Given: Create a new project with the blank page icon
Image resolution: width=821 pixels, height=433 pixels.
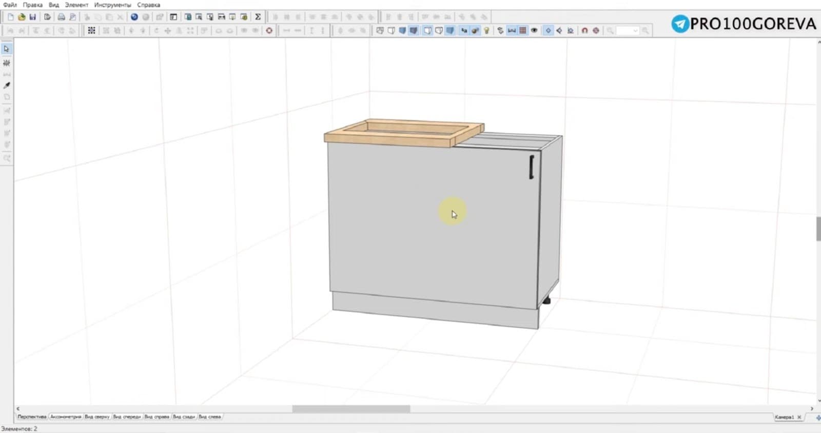Looking at the screenshot, I should [x=10, y=17].
